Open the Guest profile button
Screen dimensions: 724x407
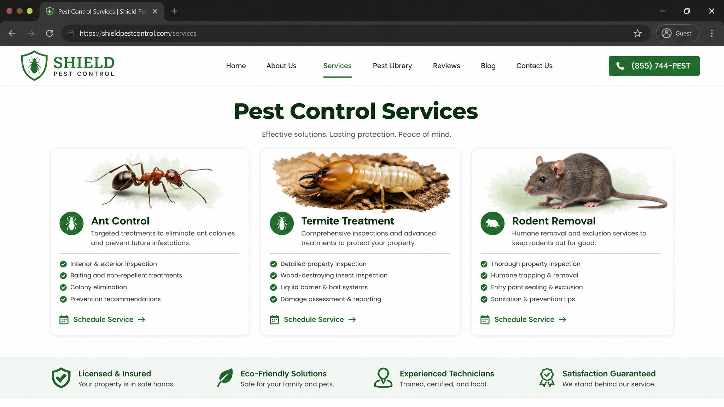677,33
